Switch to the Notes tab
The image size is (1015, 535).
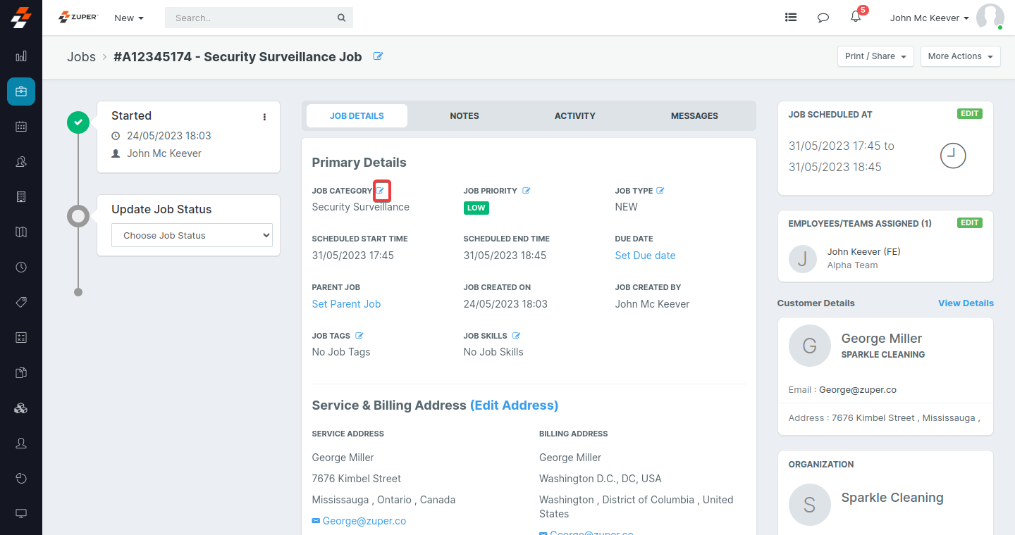click(464, 115)
